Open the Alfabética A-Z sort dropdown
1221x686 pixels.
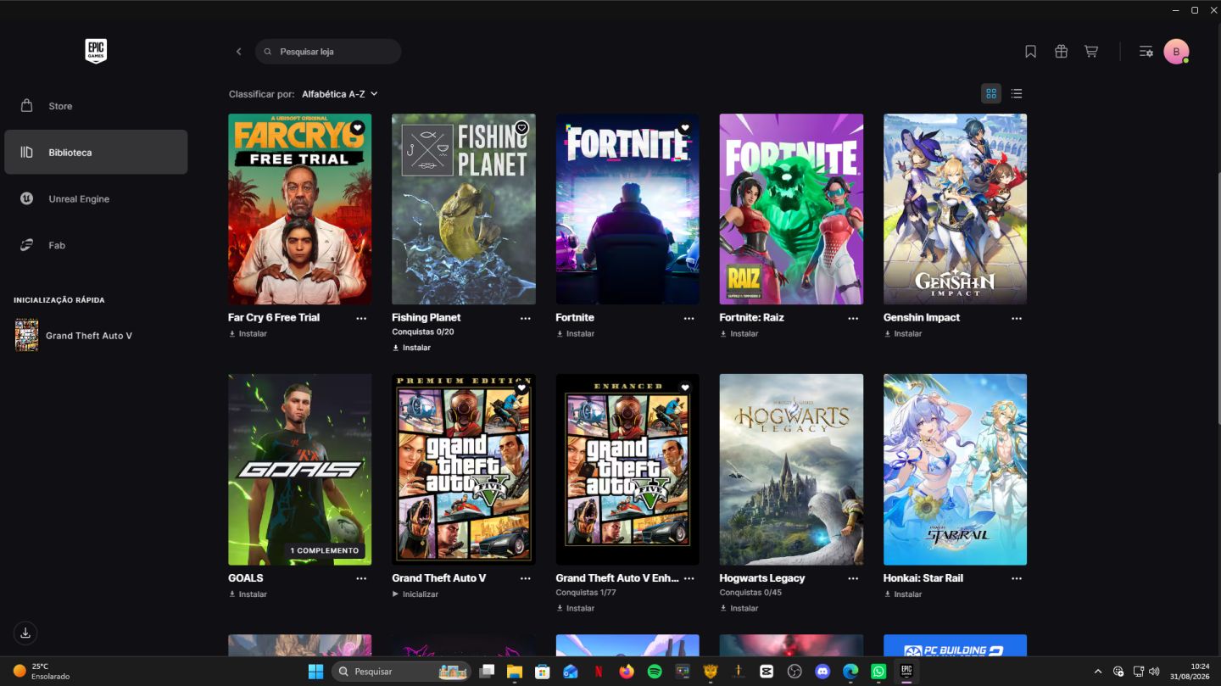coord(340,94)
